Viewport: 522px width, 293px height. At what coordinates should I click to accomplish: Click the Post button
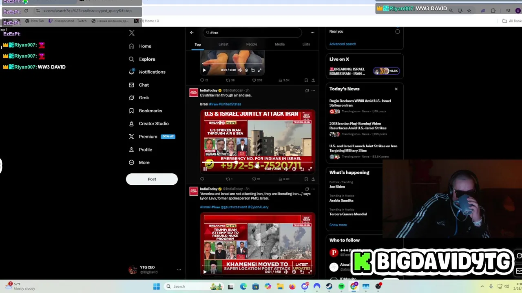pyautogui.click(x=152, y=179)
